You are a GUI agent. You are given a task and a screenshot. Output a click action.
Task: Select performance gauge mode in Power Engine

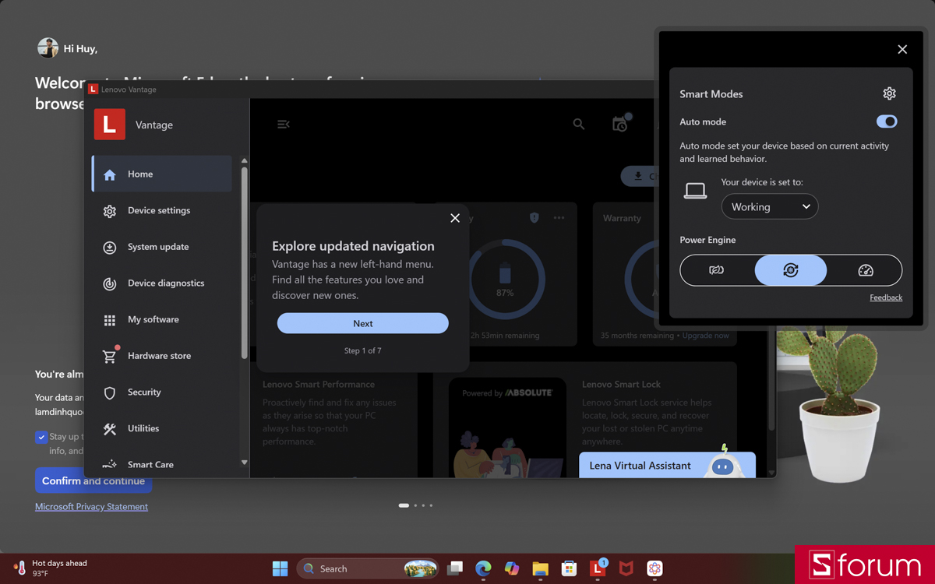pos(866,270)
